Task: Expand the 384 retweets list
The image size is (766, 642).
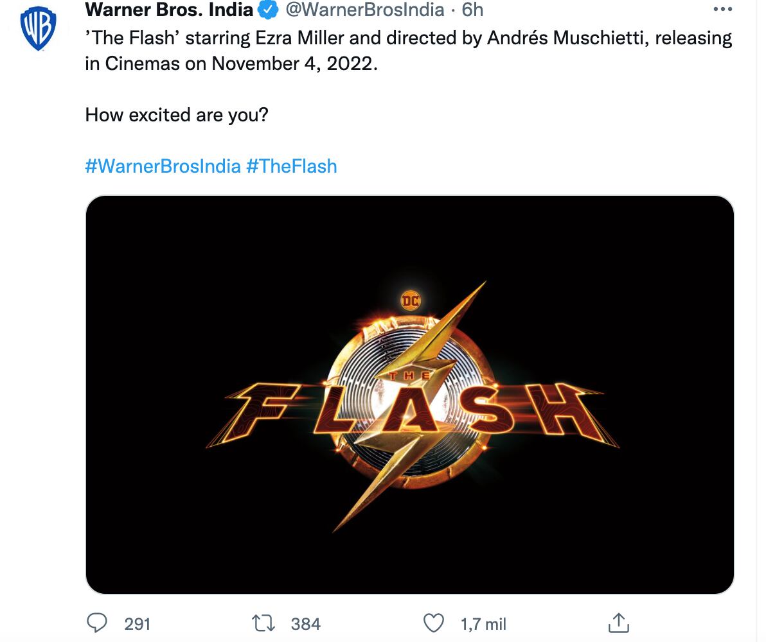Action: 305,623
